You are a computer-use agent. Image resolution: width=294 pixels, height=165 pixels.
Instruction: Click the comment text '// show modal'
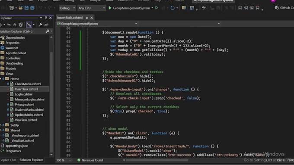(x=115, y=129)
